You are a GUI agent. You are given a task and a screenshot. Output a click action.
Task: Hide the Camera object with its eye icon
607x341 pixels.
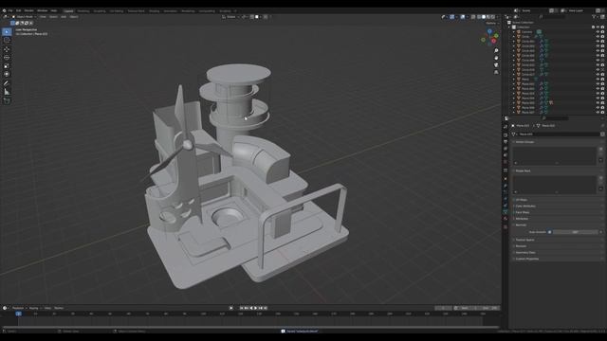(598, 31)
